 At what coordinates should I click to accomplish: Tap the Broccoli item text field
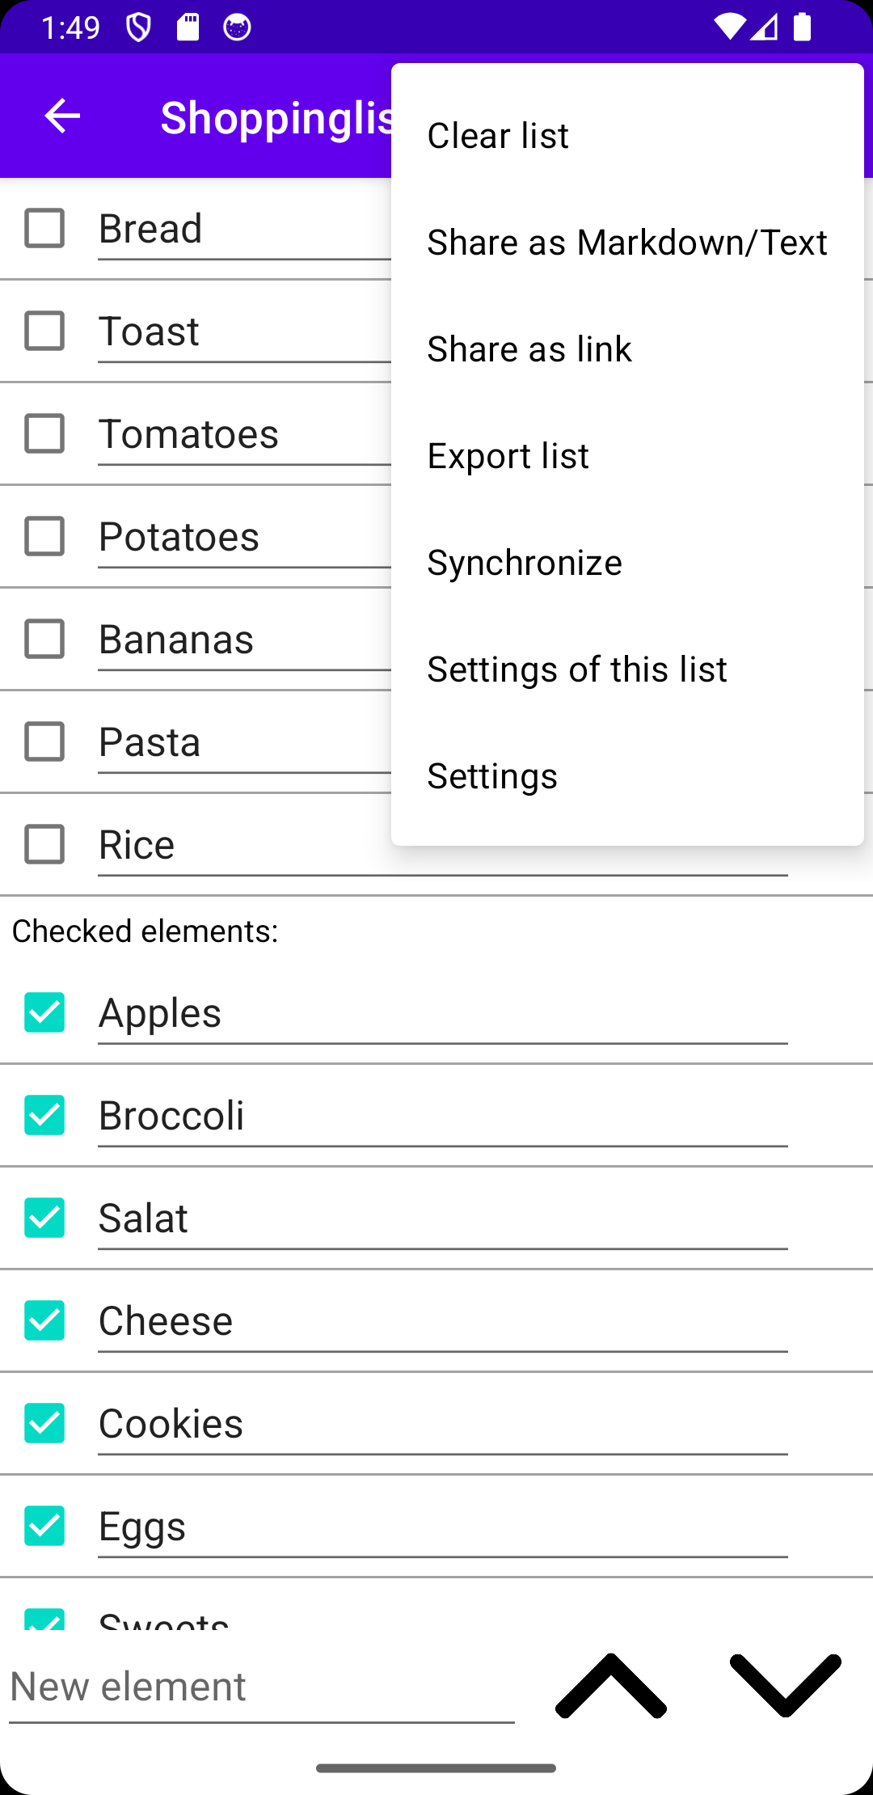(x=442, y=1116)
